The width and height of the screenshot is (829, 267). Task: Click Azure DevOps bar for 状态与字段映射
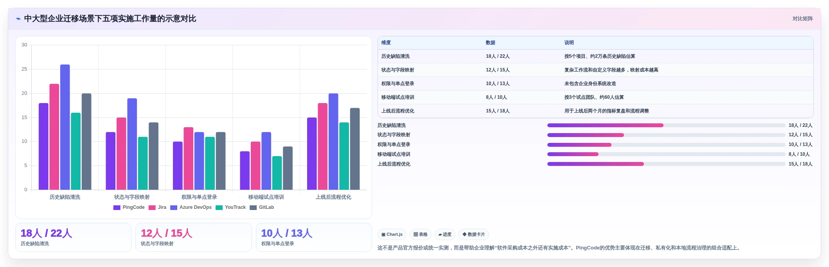click(132, 144)
